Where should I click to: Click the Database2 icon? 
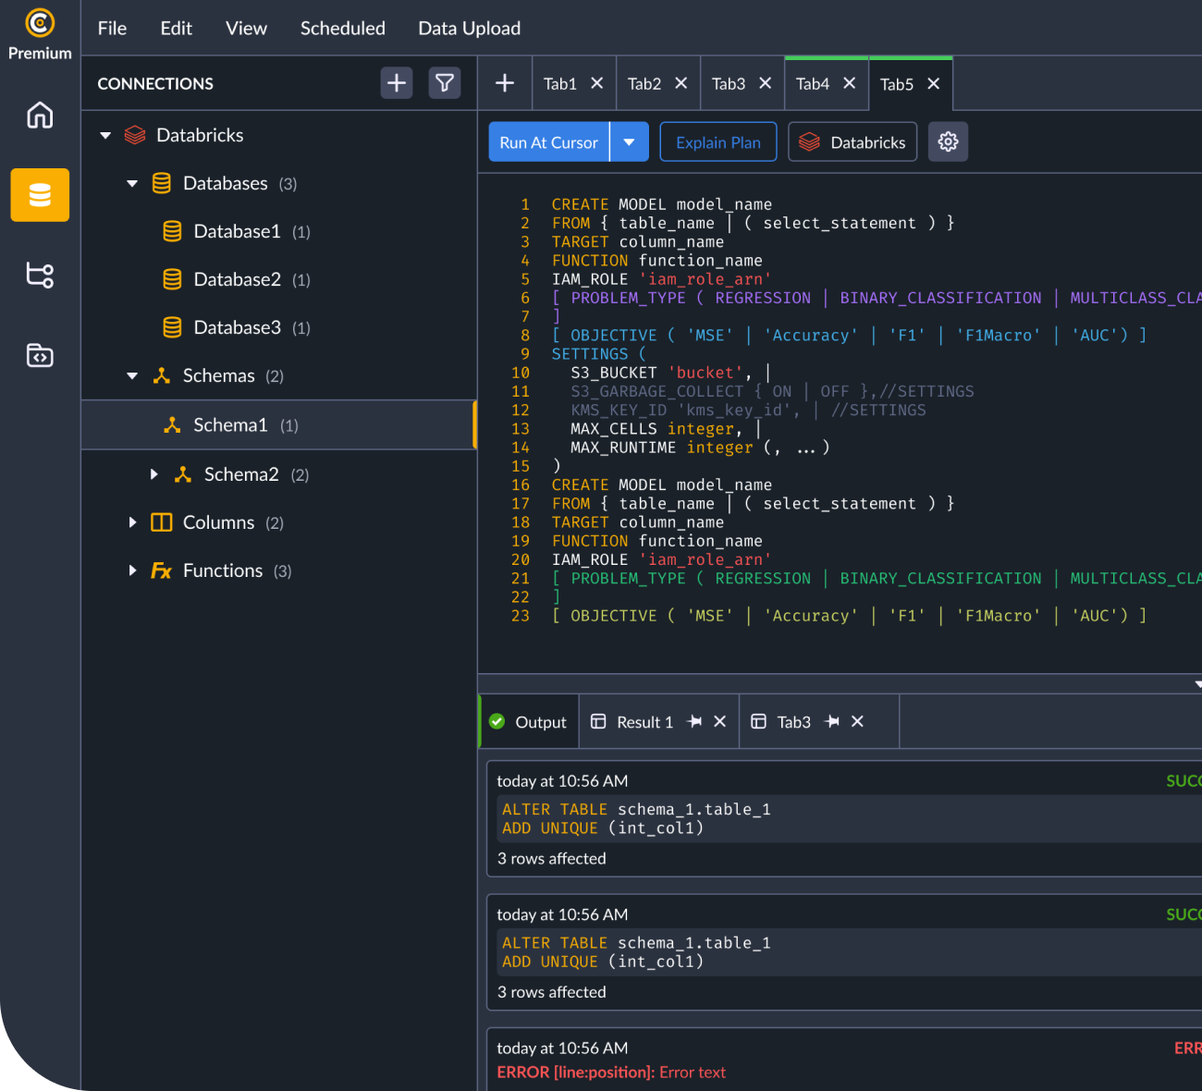172,279
